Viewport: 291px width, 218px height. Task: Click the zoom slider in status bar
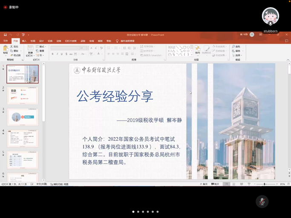264,184
